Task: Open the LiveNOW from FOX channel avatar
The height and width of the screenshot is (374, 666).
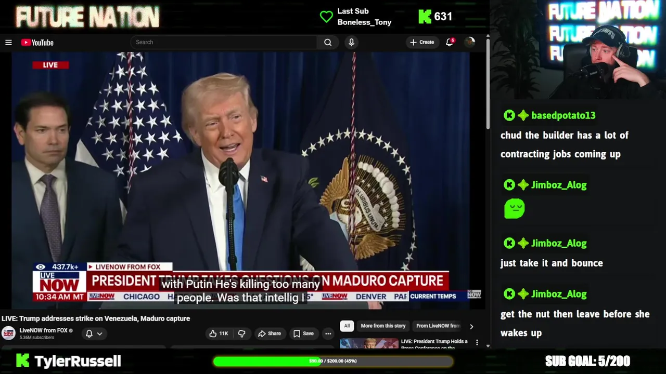Action: click(x=8, y=333)
